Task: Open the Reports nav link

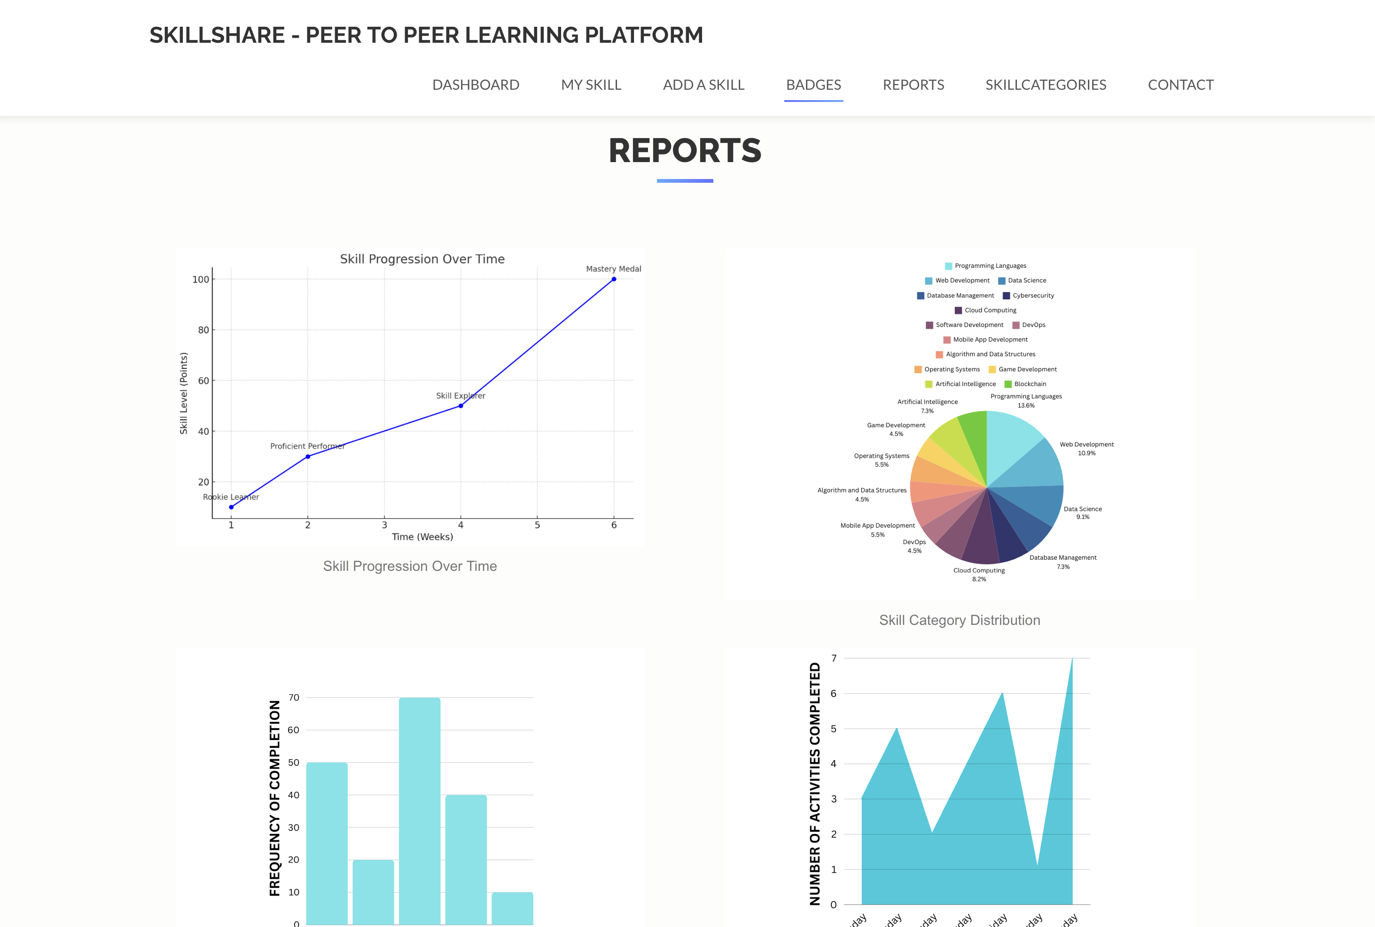Action: [x=913, y=85]
